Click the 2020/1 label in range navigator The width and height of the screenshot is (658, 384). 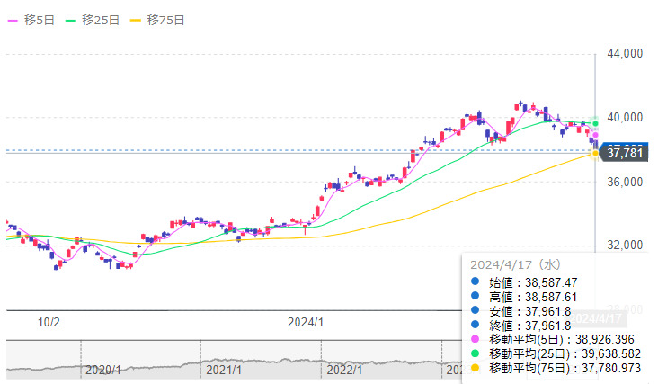[102, 370]
